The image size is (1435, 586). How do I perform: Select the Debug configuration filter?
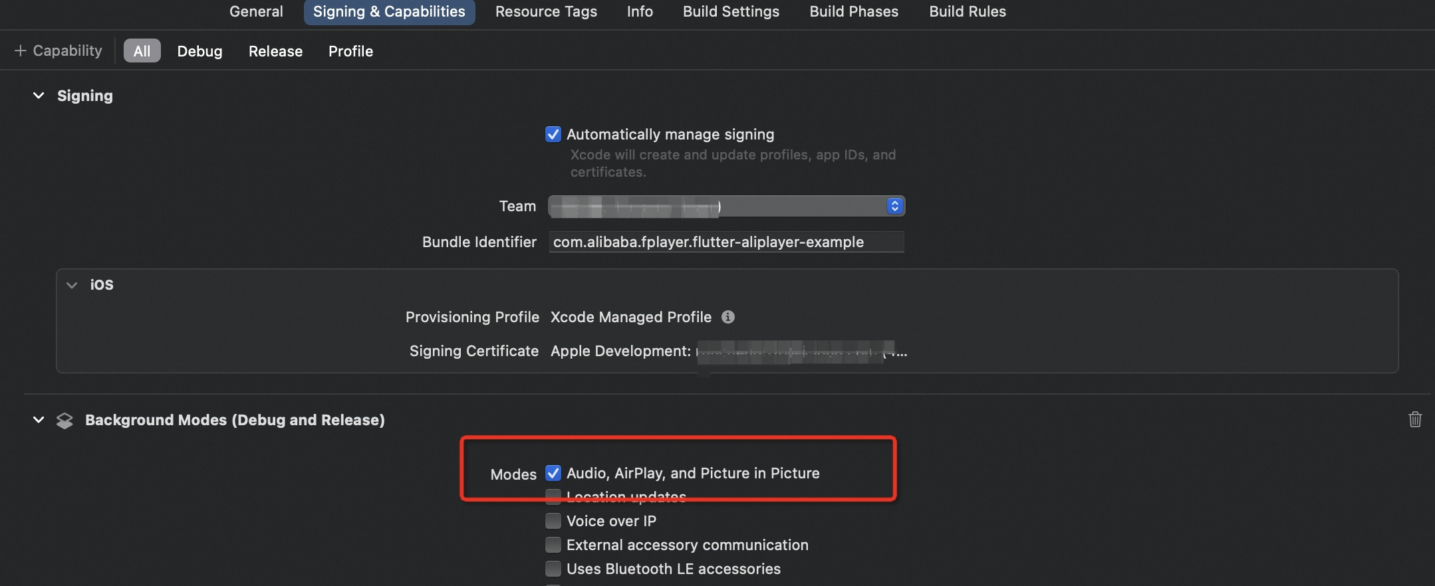point(199,51)
